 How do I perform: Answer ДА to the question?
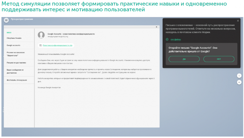[184, 59]
